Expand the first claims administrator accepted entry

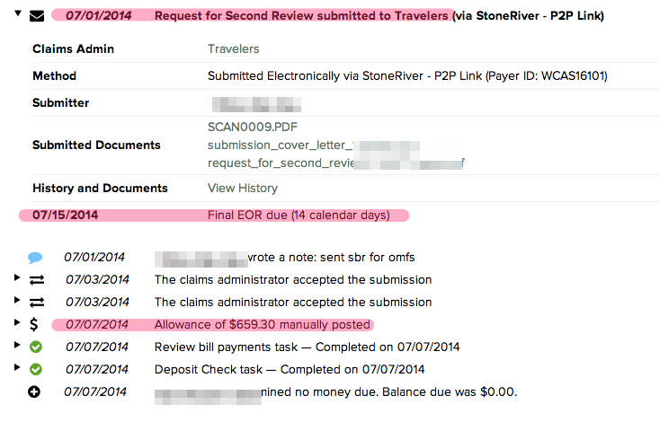(17, 277)
